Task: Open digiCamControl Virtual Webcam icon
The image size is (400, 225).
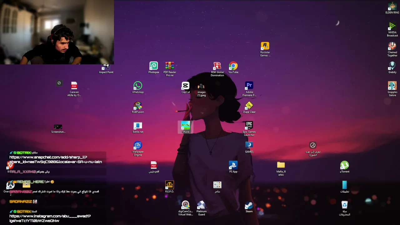Action: 186,208
